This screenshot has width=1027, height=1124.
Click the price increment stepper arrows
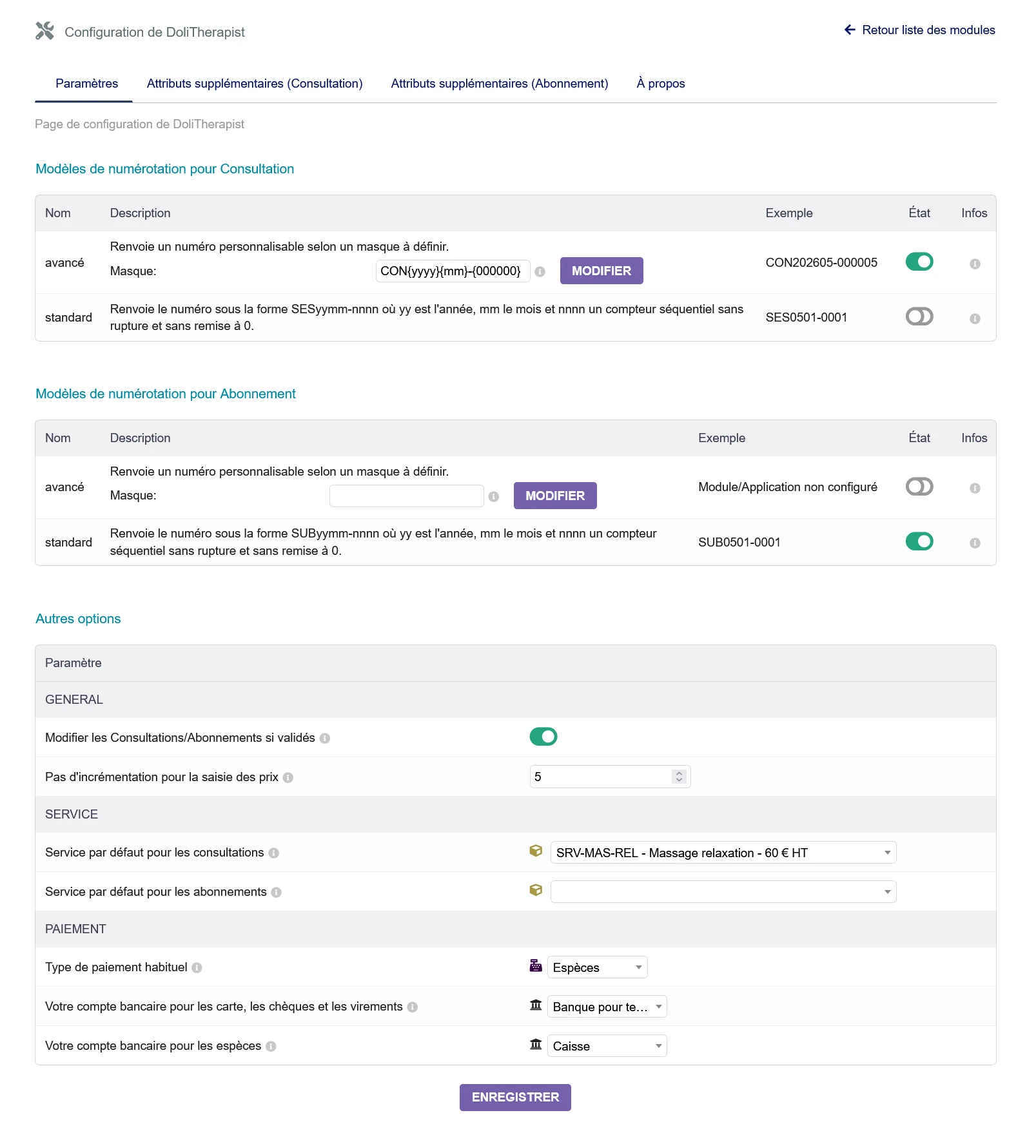pos(679,777)
